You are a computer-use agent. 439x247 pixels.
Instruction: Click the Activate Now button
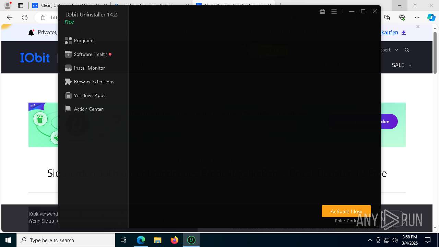point(346,211)
